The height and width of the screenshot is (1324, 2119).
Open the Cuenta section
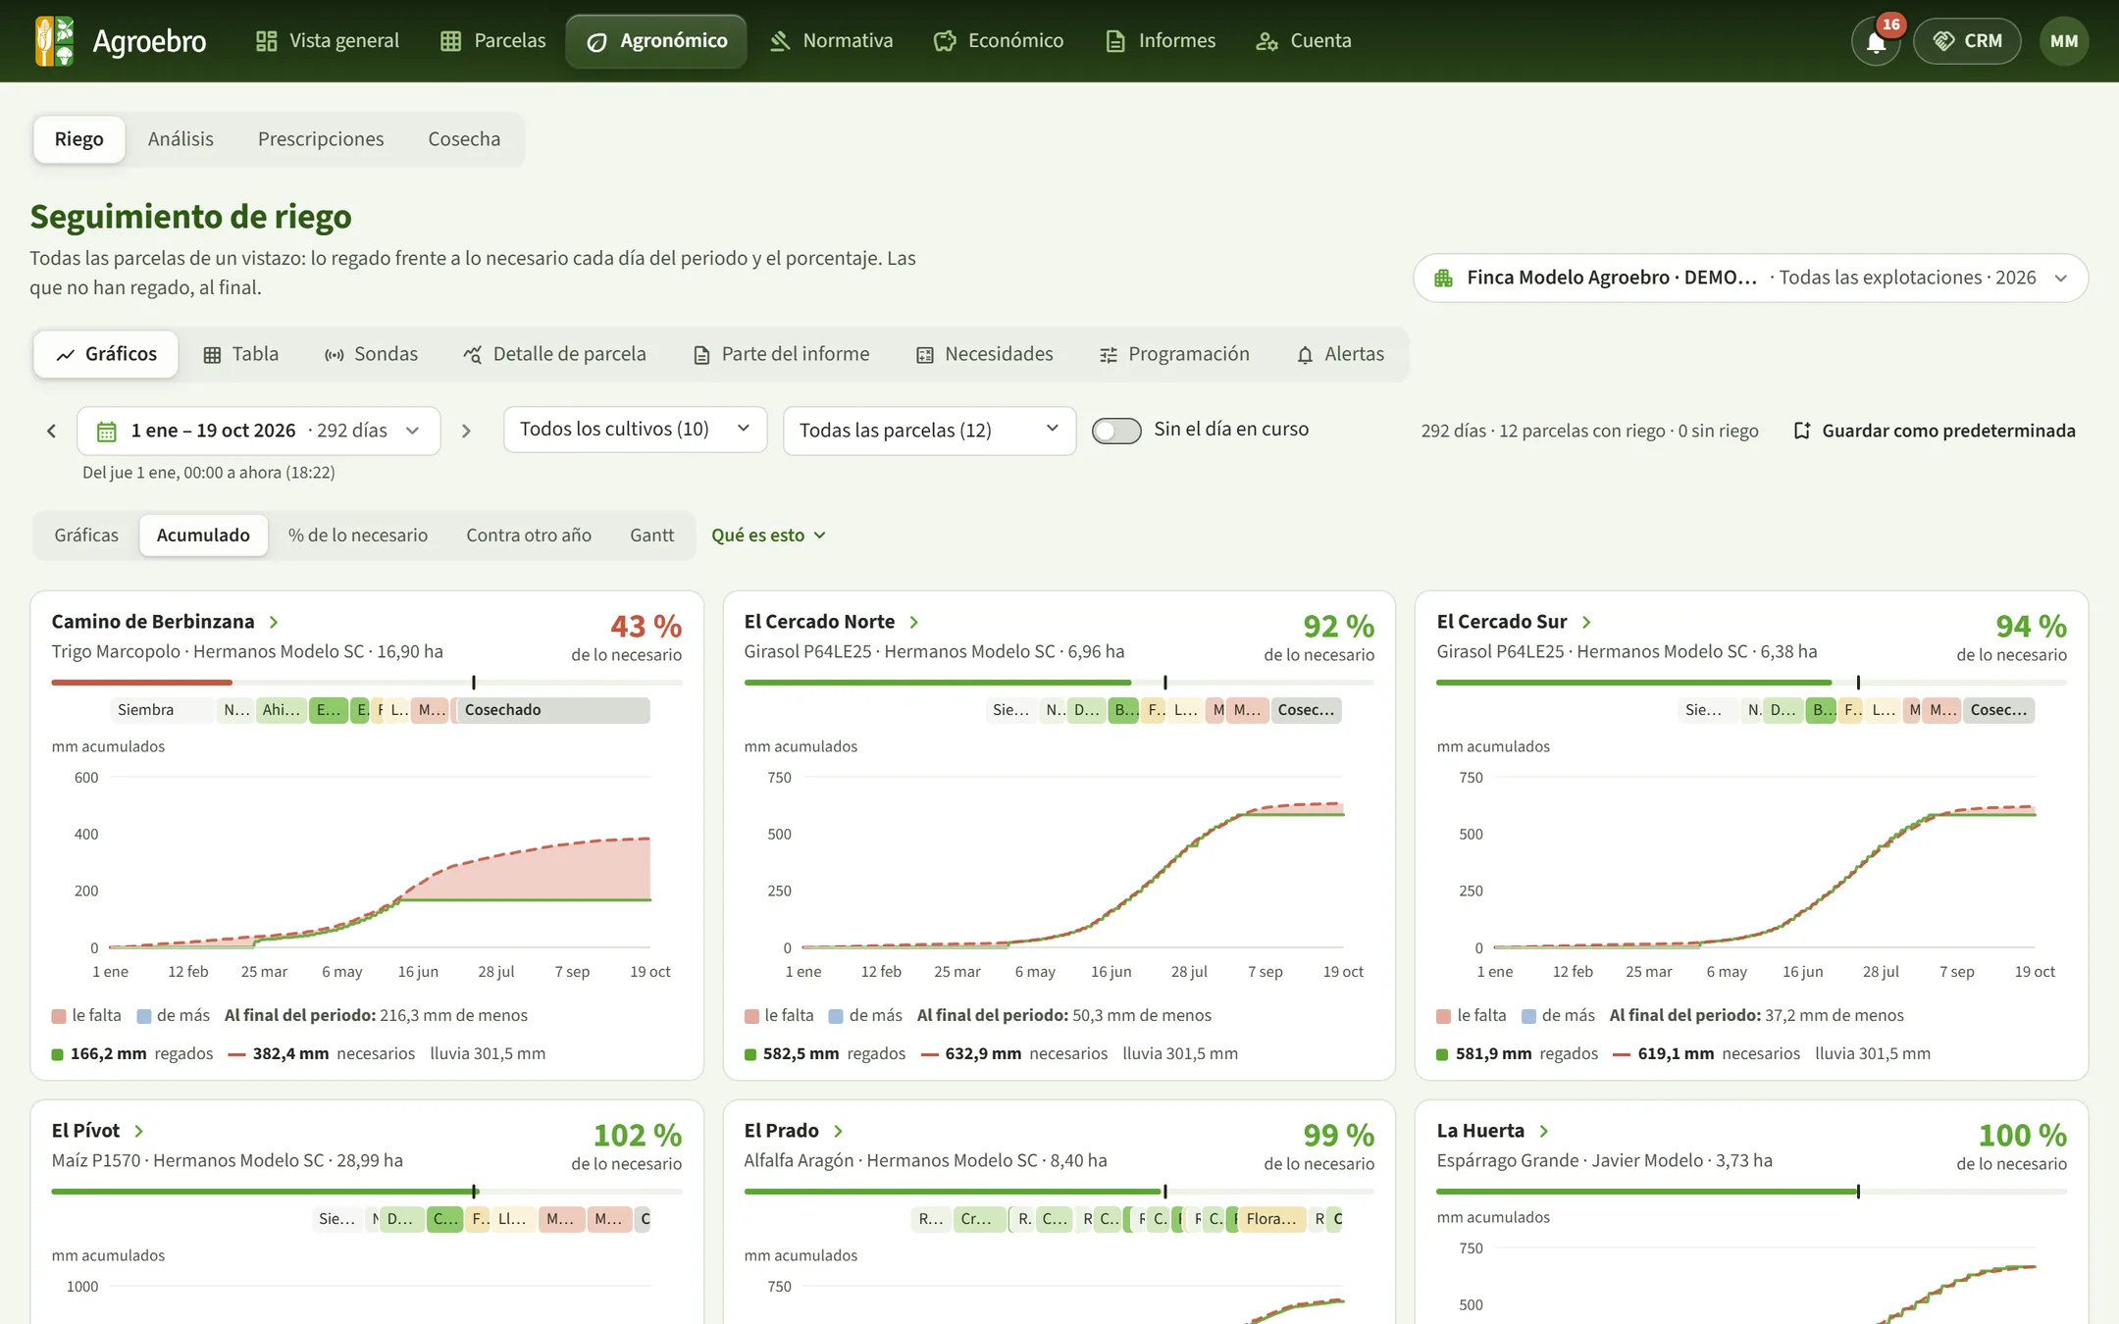pyautogui.click(x=1304, y=41)
